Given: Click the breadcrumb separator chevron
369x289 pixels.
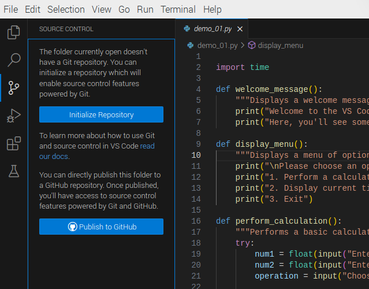Looking at the screenshot, I should click(x=243, y=45).
